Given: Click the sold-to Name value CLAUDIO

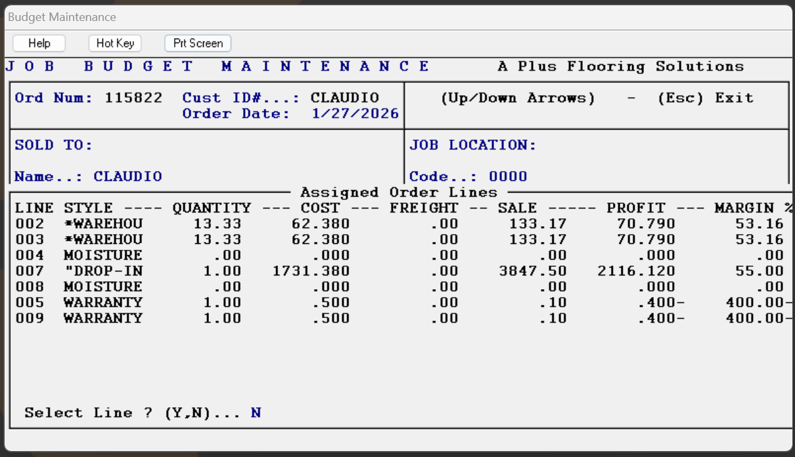Looking at the screenshot, I should pos(128,176).
